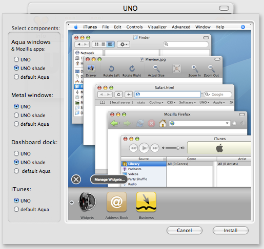The image size is (264, 249).
Task: Switch Finder to icon view
Action: [96, 44]
